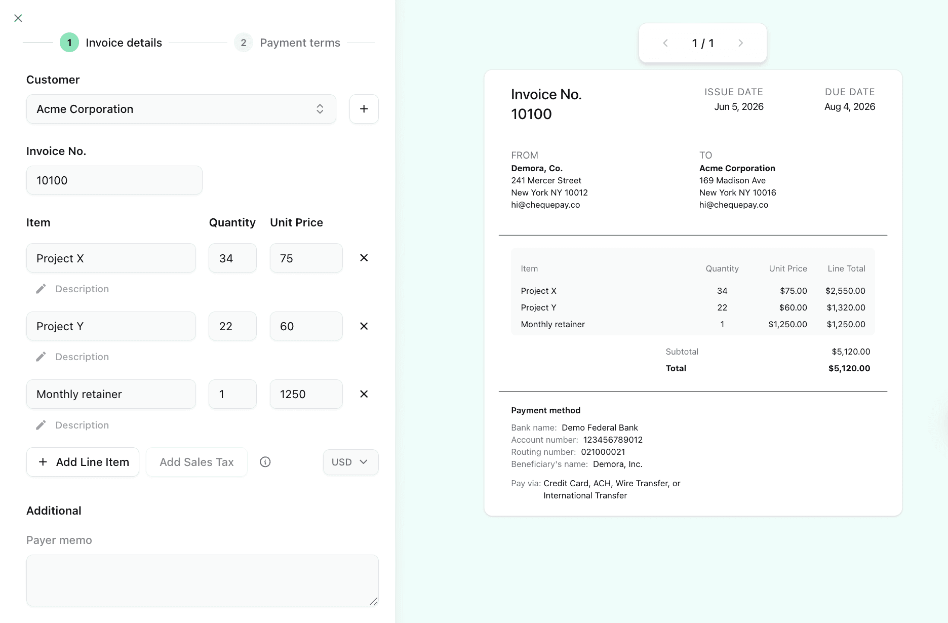Click the $1,250.00 unit price in preview

coord(787,324)
